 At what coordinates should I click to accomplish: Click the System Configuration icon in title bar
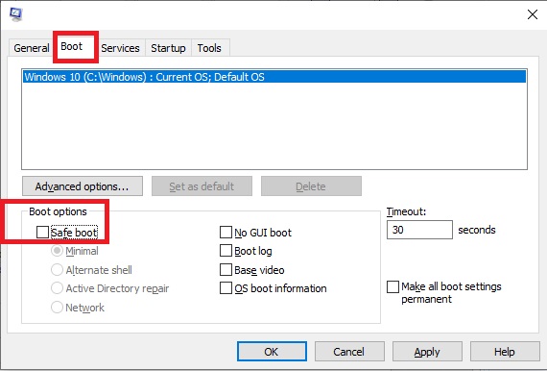pos(15,14)
